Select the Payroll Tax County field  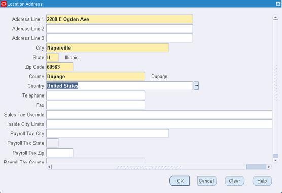pyautogui.click(x=95, y=161)
